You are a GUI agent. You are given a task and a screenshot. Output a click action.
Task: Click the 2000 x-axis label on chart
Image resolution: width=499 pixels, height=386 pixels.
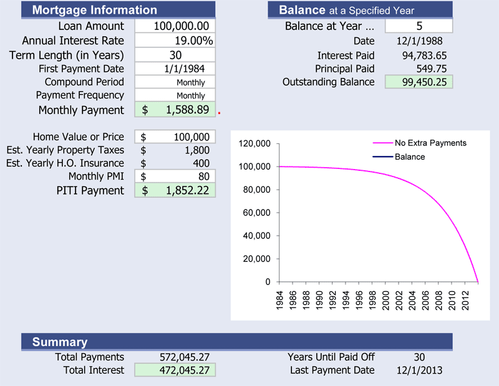click(x=385, y=301)
